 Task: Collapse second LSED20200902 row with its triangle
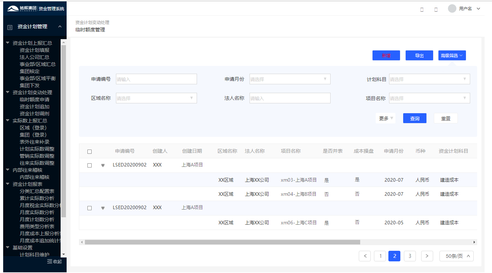click(x=103, y=208)
